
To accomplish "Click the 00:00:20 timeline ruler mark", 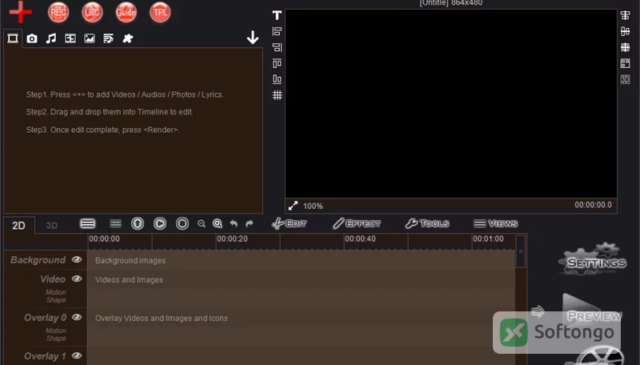I will click(232, 239).
